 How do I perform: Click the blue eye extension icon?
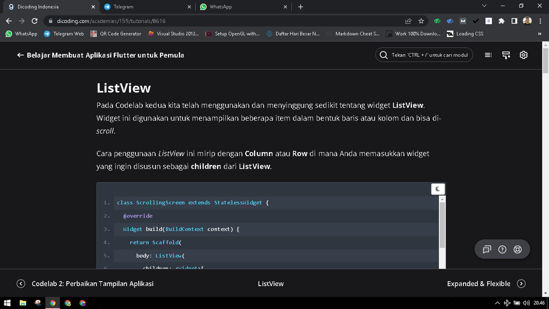tap(450, 21)
